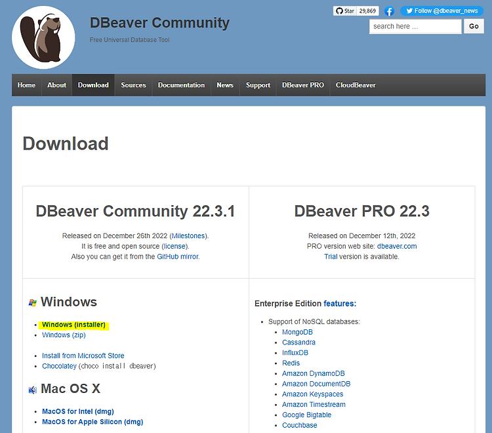Screen dimensions: 492x433
Task: Open the Amazon DocumentDB link
Action: point(316,384)
